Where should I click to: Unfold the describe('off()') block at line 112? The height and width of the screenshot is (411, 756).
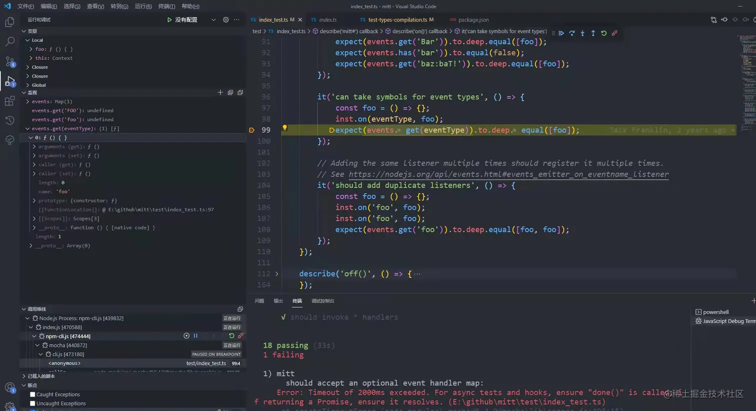pyautogui.click(x=276, y=274)
